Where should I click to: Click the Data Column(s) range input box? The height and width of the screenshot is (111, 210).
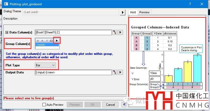click(73, 32)
